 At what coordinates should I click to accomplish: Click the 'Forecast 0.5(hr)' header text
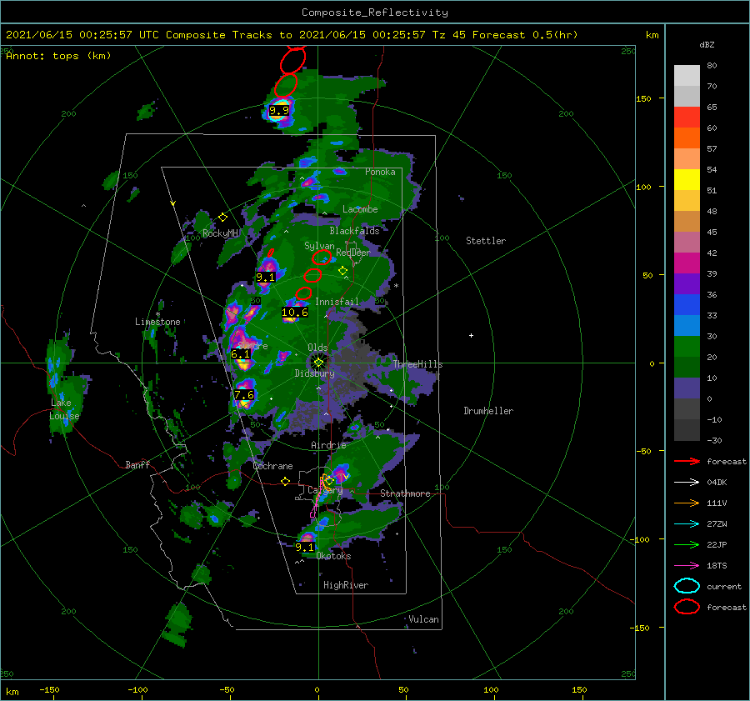point(525,35)
